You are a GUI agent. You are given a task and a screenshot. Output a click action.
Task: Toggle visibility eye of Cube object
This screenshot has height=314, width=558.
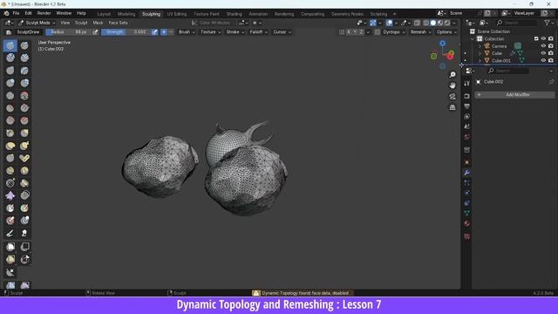543,53
